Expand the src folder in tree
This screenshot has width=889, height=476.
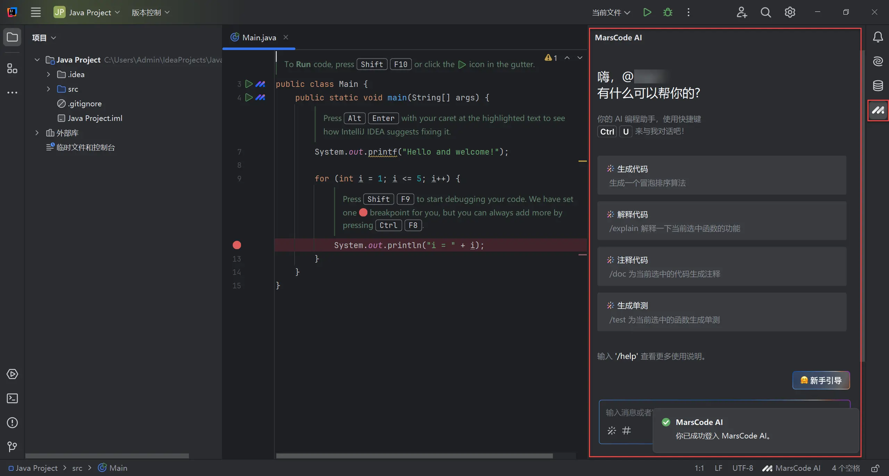click(x=48, y=89)
